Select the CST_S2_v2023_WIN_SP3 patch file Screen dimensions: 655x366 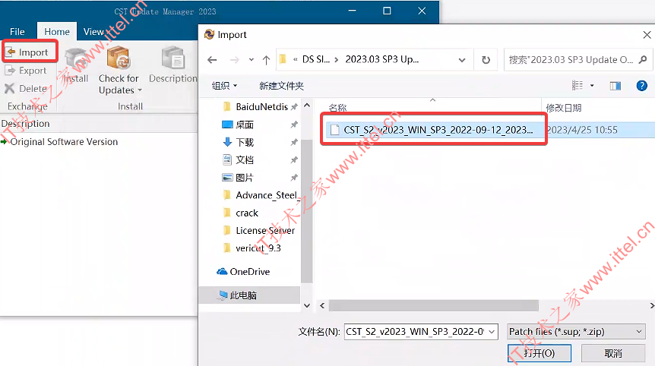[434, 130]
